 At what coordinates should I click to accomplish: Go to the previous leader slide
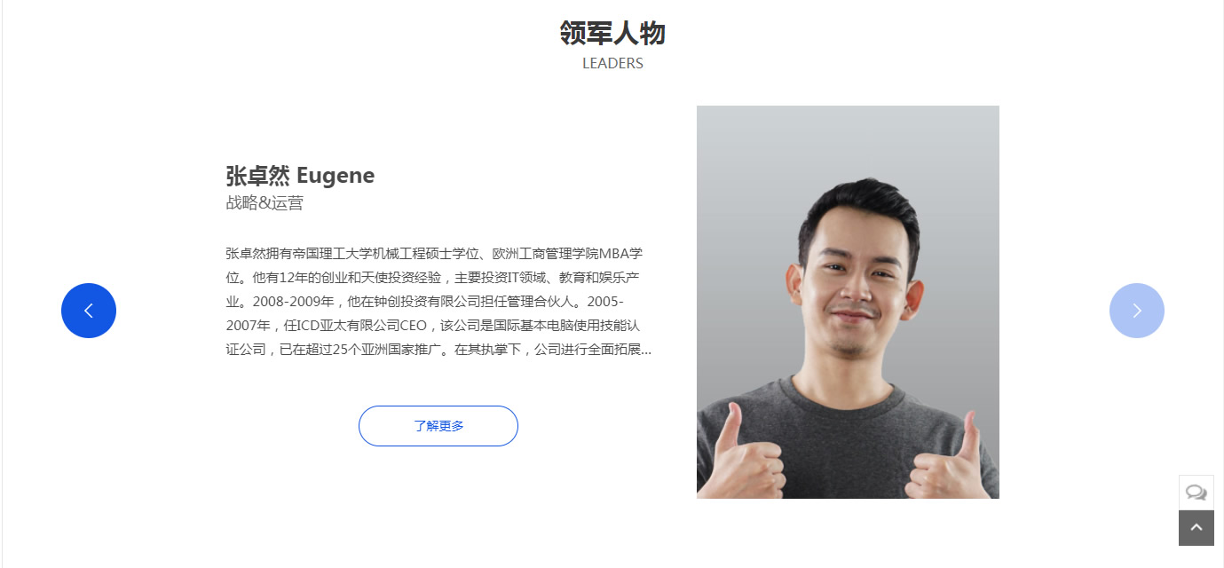click(89, 311)
